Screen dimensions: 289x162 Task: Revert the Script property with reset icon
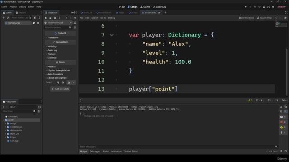point(58,83)
